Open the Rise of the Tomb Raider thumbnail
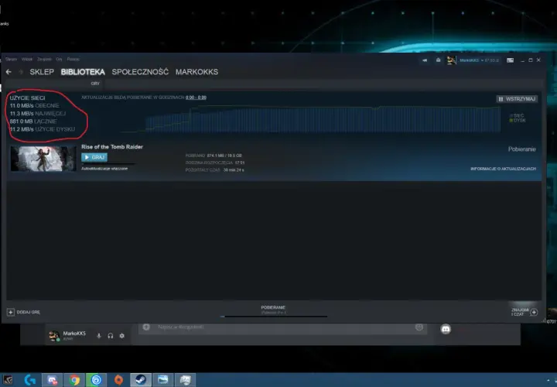 (x=43, y=159)
